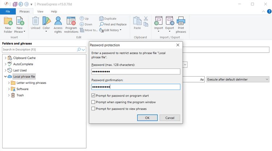
Task: Uncheck Prompt for password on program start
Action: tap(93, 95)
